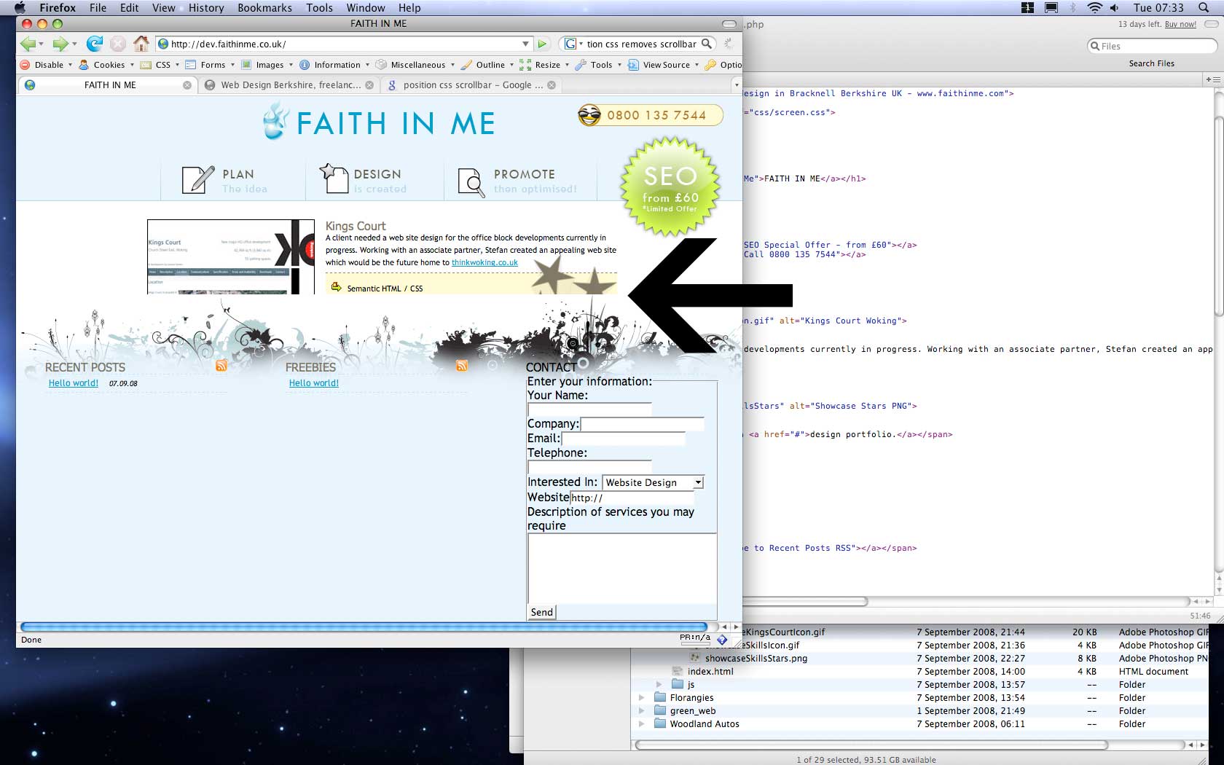Open the Freebies RSS feed icon

click(462, 366)
